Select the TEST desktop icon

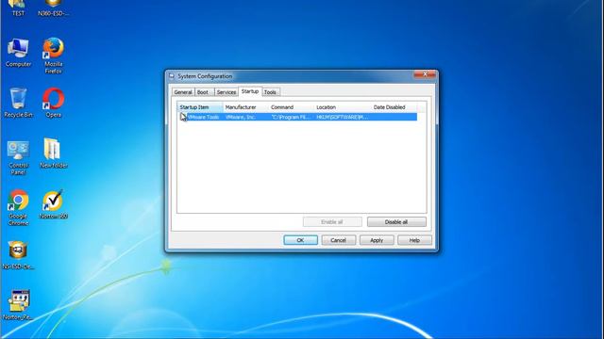click(x=18, y=8)
